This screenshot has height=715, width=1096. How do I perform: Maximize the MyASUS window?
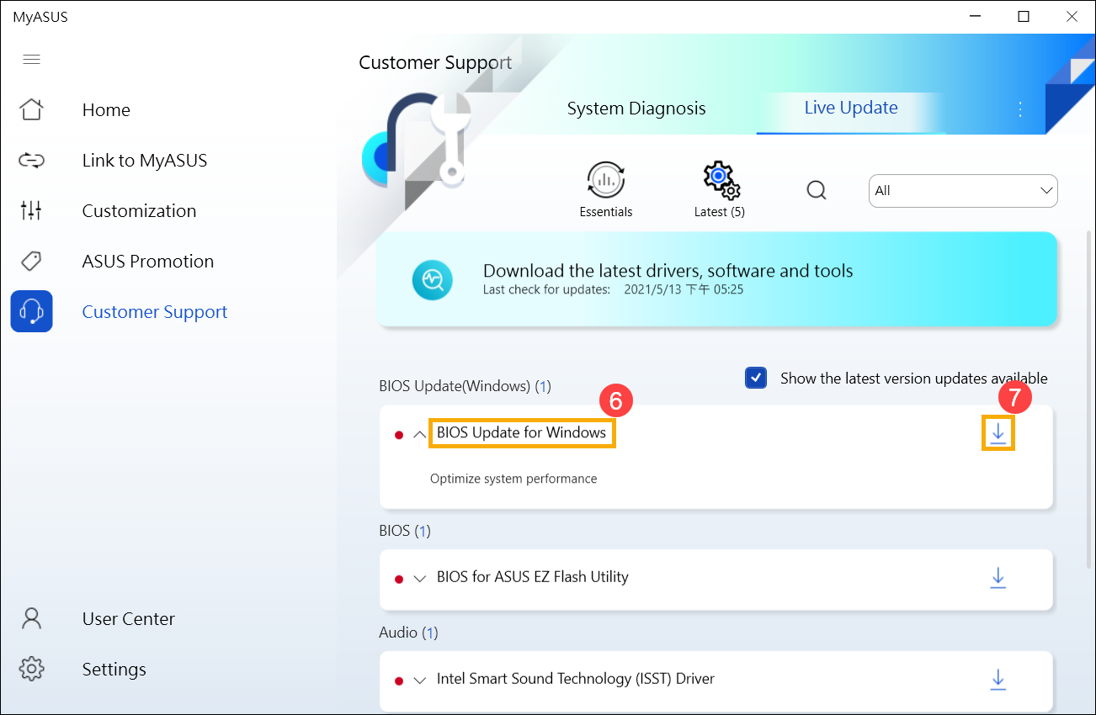(x=1024, y=16)
